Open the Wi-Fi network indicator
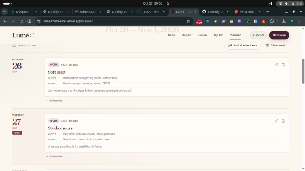 click(x=280, y=3)
